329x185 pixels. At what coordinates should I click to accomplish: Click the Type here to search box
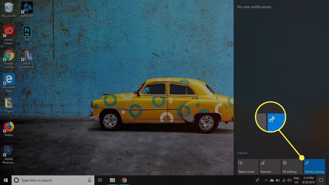coord(53,180)
